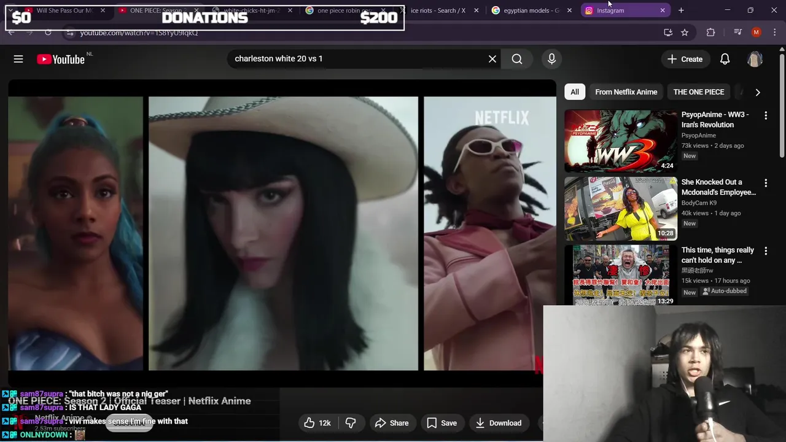Select the All filter chip
This screenshot has height=442, width=786.
(575, 92)
